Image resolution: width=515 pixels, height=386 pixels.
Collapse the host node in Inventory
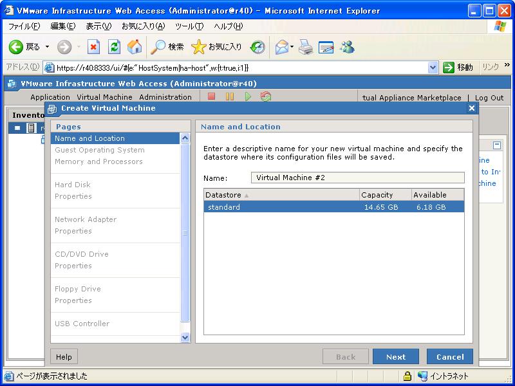tap(17, 128)
